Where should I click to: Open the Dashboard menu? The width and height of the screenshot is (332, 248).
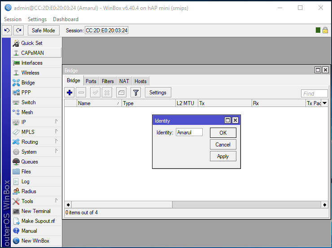click(66, 19)
